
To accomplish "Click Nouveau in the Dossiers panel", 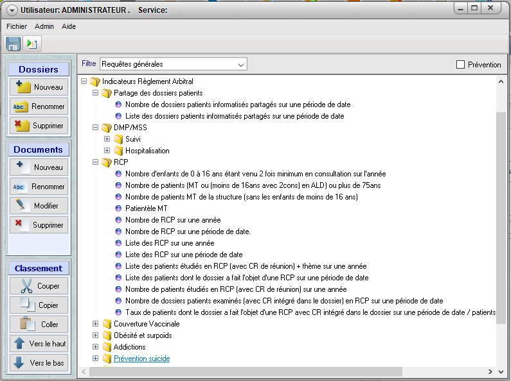I will (x=39, y=87).
